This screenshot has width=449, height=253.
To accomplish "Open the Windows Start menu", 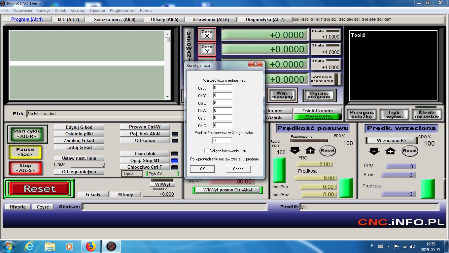I will click(8, 246).
